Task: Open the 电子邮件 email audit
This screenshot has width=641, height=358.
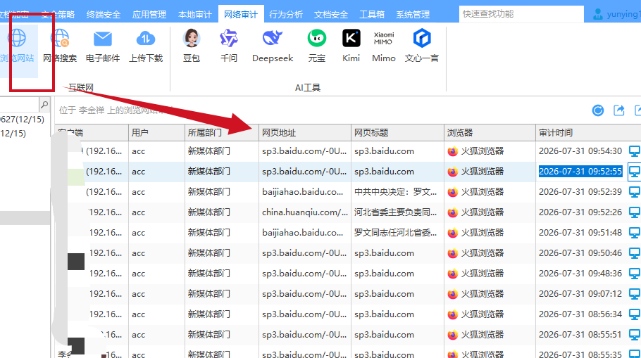Action: (x=103, y=46)
